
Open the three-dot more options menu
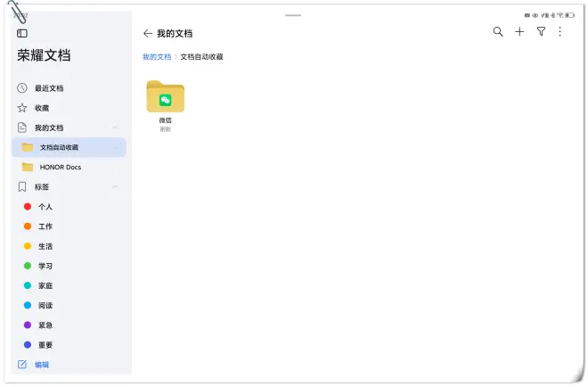(x=559, y=32)
